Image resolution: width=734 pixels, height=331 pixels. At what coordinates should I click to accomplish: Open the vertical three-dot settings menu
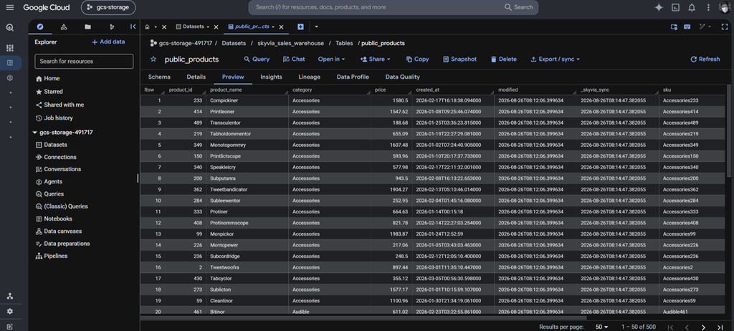(708, 7)
